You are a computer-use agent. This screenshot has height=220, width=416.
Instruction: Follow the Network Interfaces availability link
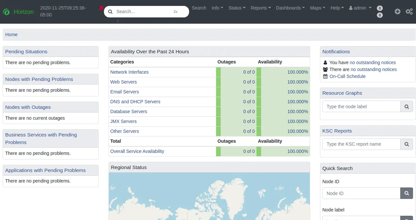click(x=129, y=72)
